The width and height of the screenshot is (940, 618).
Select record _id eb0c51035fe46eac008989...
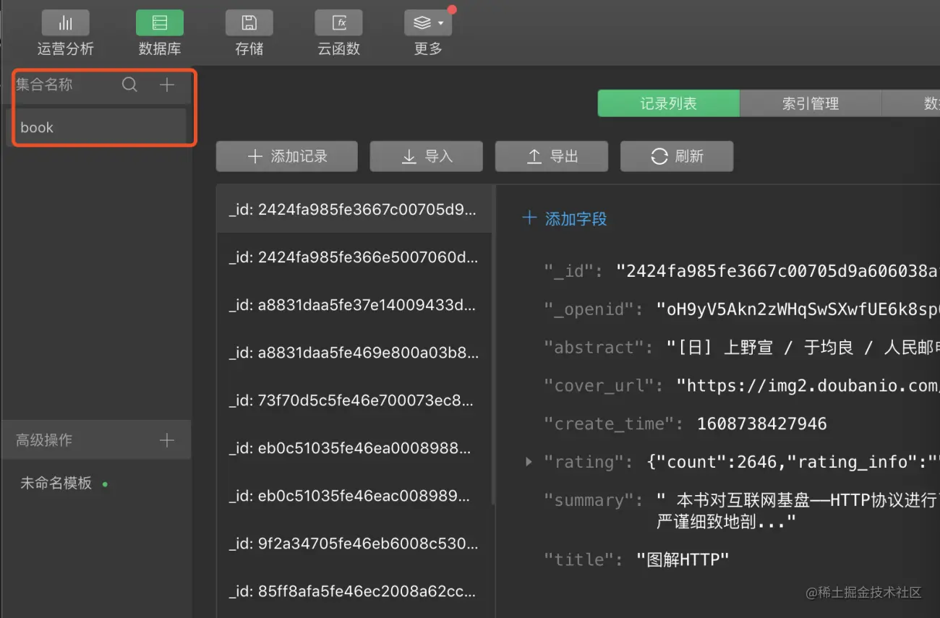point(354,496)
